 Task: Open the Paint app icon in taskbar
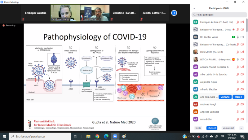pyautogui.click(x=124, y=136)
